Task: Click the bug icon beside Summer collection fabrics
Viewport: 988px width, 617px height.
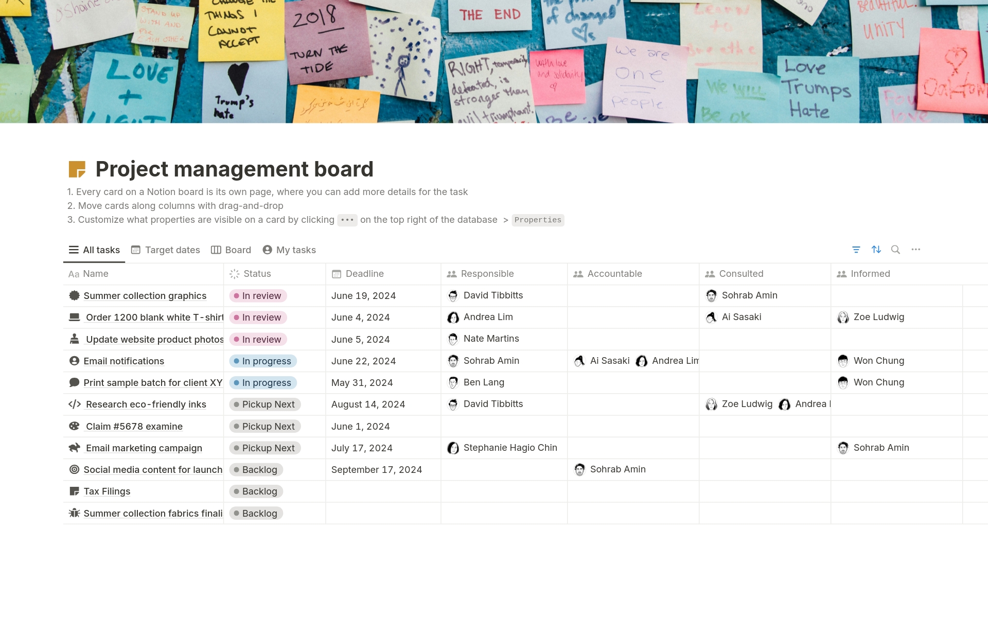Action: [x=75, y=513]
